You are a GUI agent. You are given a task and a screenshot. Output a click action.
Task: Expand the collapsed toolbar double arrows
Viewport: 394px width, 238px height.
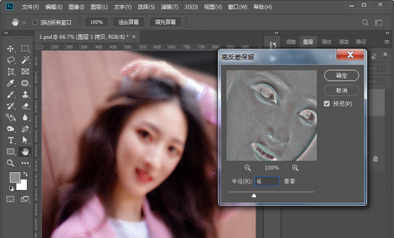tap(6, 33)
